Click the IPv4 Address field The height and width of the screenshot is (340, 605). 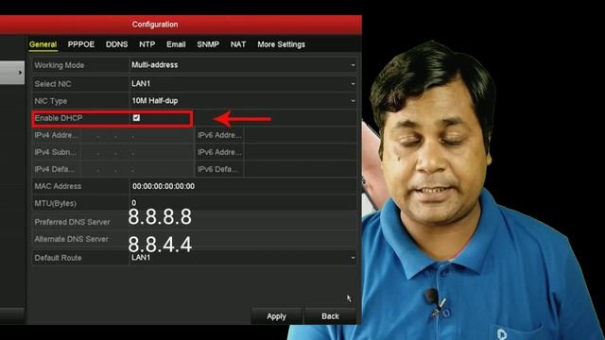137,135
